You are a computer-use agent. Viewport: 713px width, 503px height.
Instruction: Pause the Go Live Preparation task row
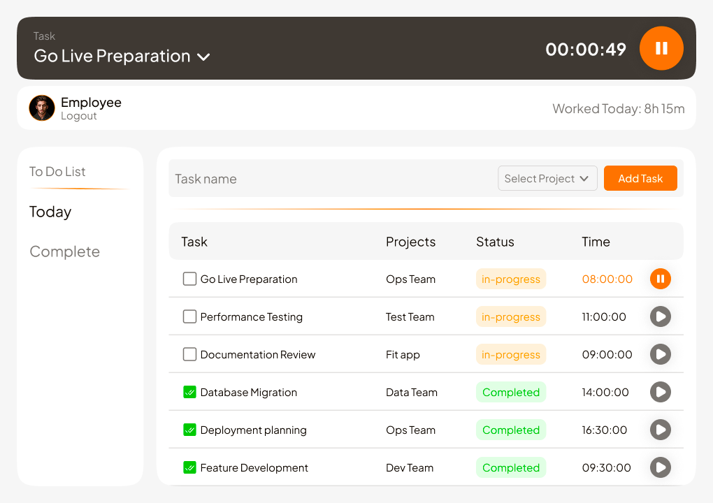[660, 279]
